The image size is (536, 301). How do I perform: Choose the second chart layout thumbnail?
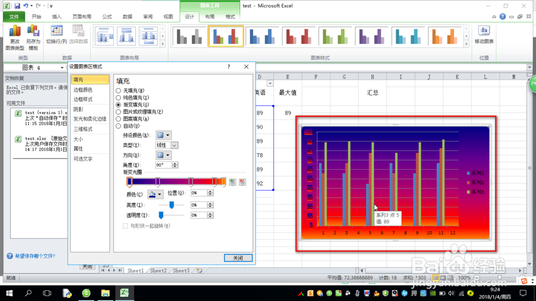[x=126, y=36]
